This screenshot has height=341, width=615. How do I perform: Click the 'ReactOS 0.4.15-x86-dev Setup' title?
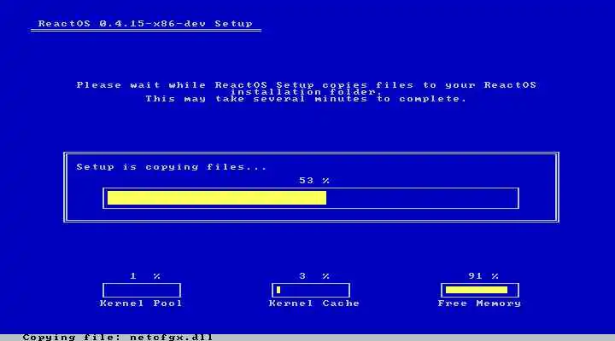[145, 24]
